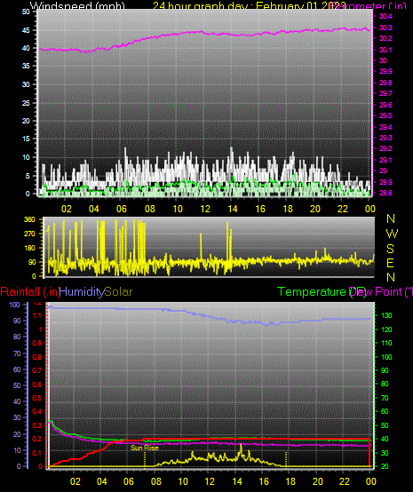Click the blue "Humidity" legend label

point(82,292)
